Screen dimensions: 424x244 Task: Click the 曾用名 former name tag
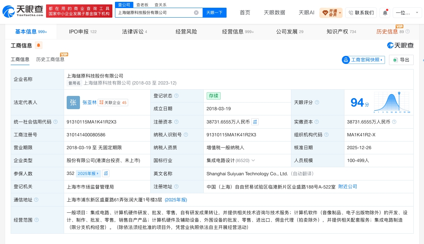click(74, 83)
